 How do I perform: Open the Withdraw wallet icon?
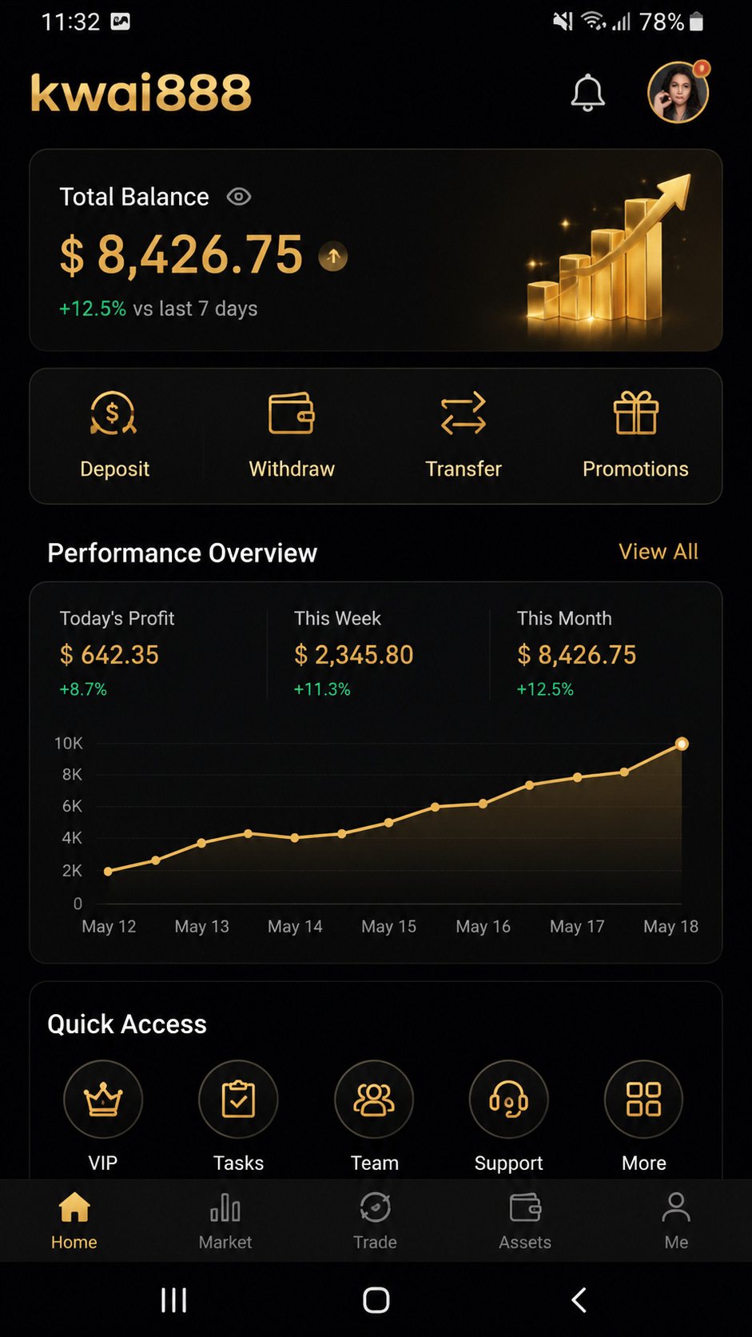292,413
